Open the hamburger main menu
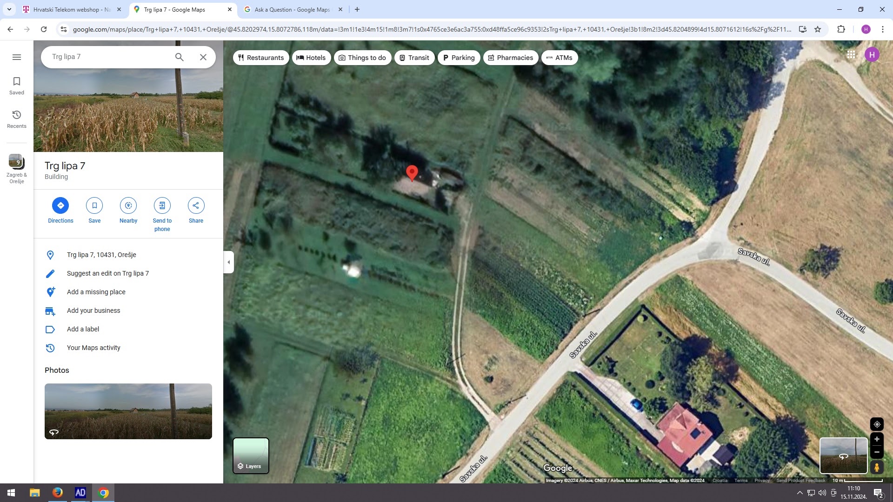Image resolution: width=893 pixels, height=502 pixels. (17, 57)
